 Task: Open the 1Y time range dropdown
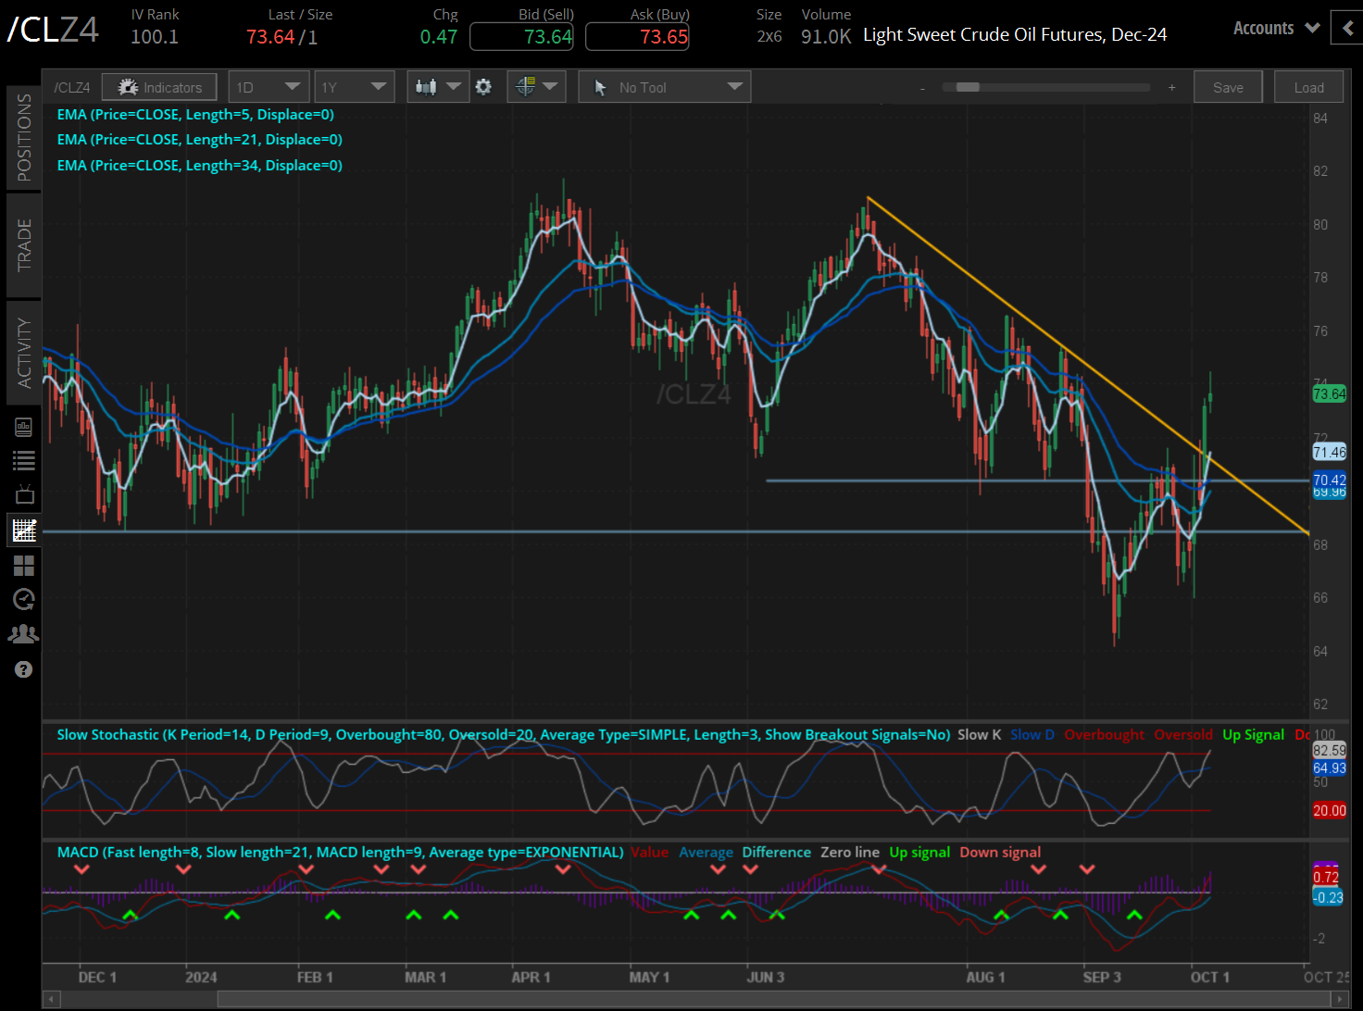[x=355, y=86]
